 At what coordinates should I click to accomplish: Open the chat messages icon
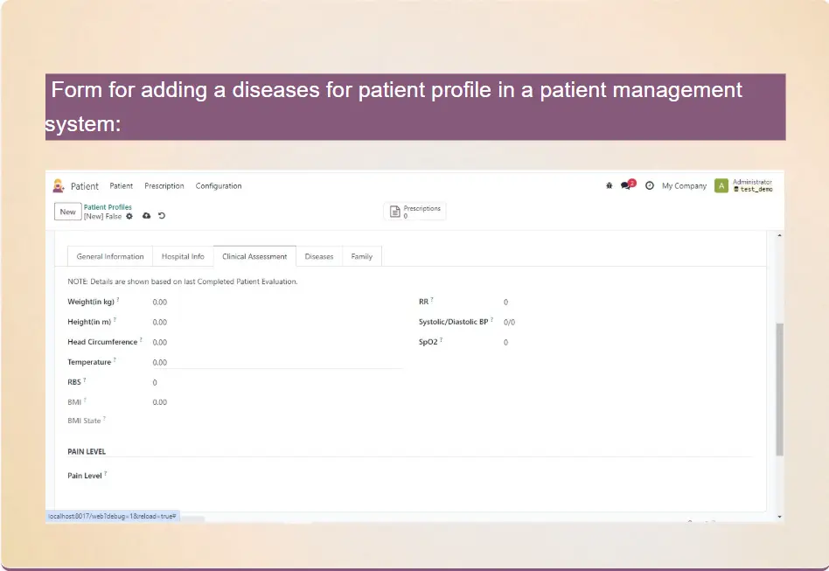tap(627, 185)
